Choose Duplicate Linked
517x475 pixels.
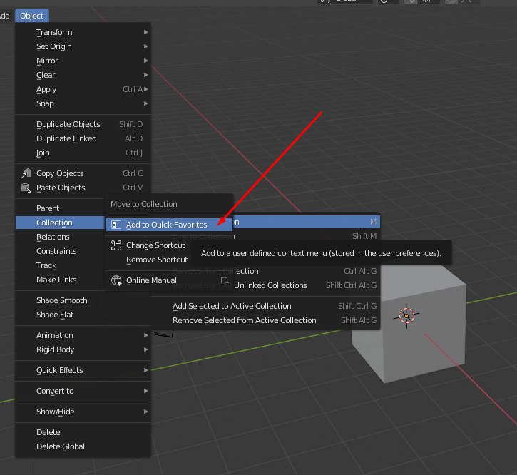coord(83,138)
